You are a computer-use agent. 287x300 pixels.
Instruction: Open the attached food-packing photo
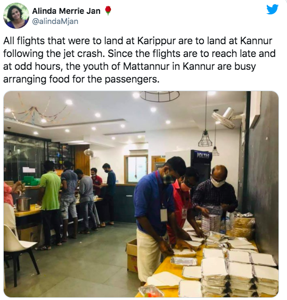tap(141, 194)
